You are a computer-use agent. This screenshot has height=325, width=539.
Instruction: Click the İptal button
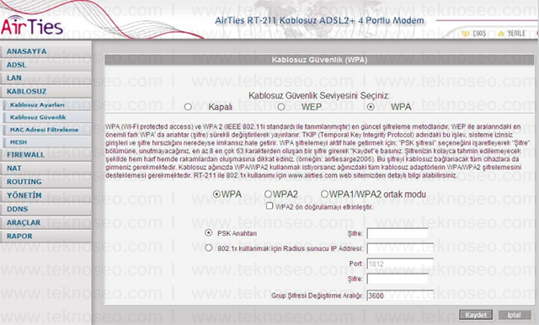click(515, 315)
